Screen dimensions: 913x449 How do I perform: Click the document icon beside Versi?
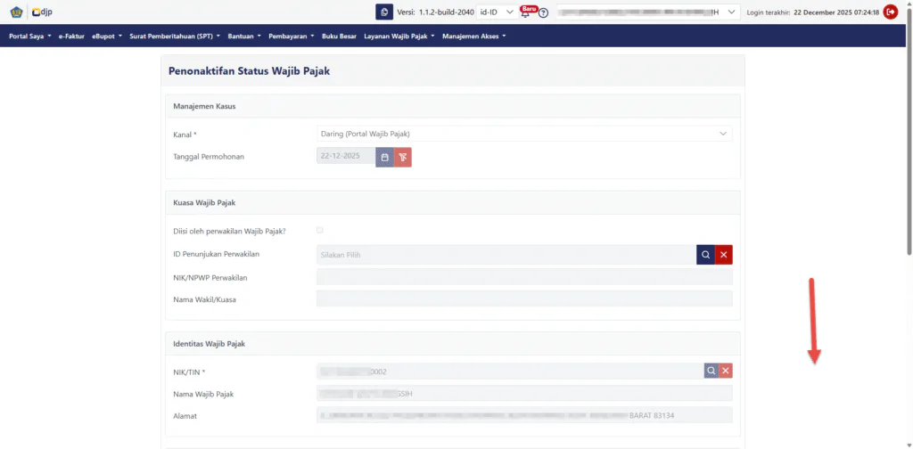pyautogui.click(x=384, y=12)
